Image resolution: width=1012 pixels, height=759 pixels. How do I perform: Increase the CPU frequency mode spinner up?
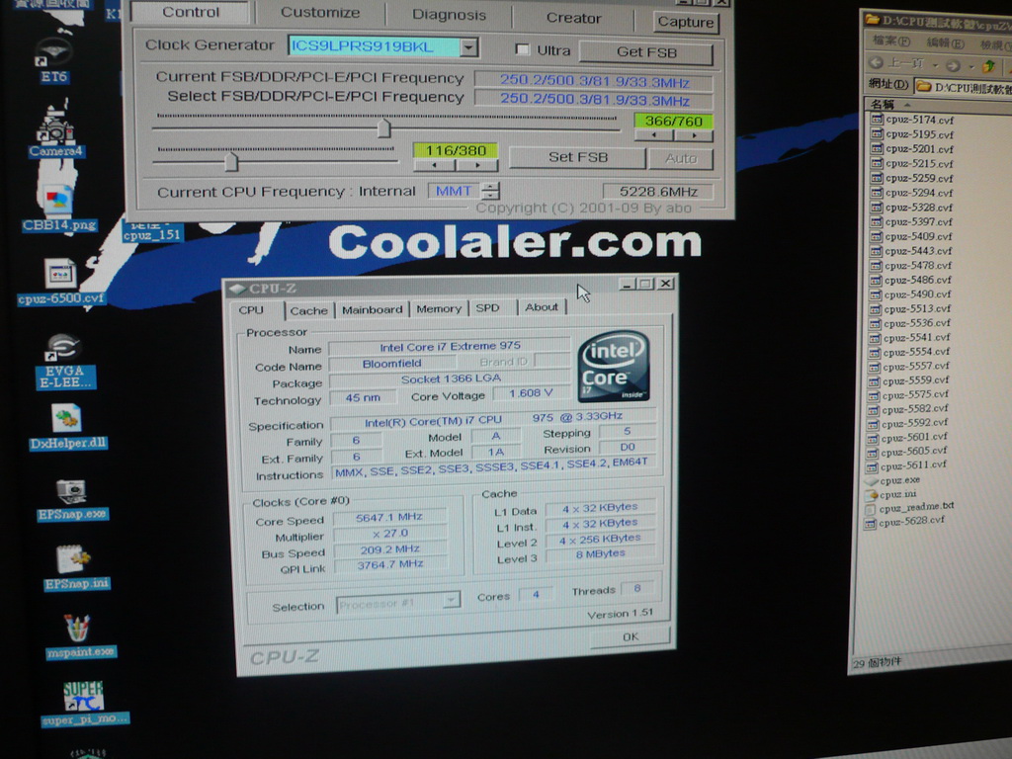tap(491, 187)
